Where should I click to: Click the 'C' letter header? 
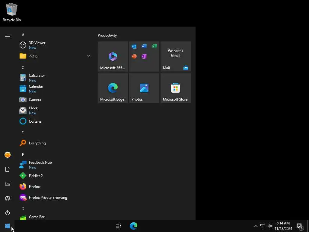click(x=23, y=68)
